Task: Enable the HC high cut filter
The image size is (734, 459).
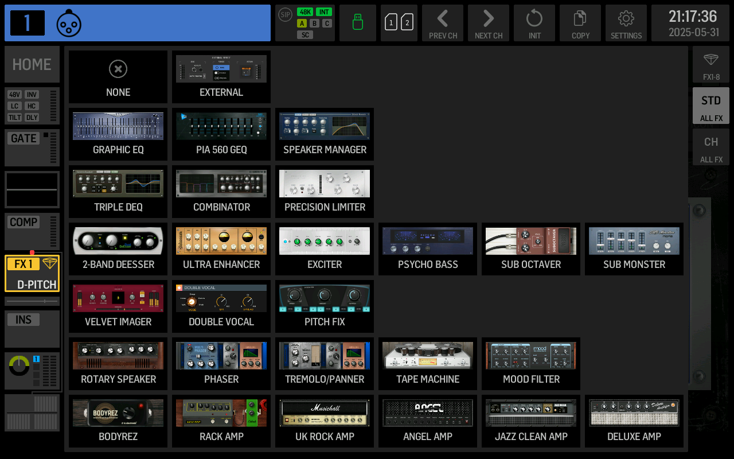Action: click(x=32, y=106)
